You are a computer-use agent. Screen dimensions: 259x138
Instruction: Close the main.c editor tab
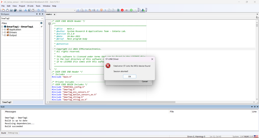point(55,14)
